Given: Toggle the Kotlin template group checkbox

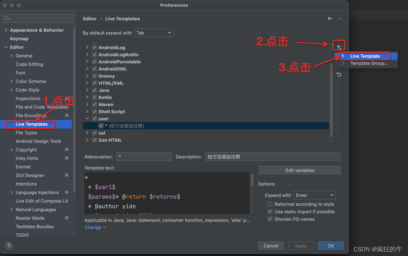Looking at the screenshot, I should coord(95,97).
